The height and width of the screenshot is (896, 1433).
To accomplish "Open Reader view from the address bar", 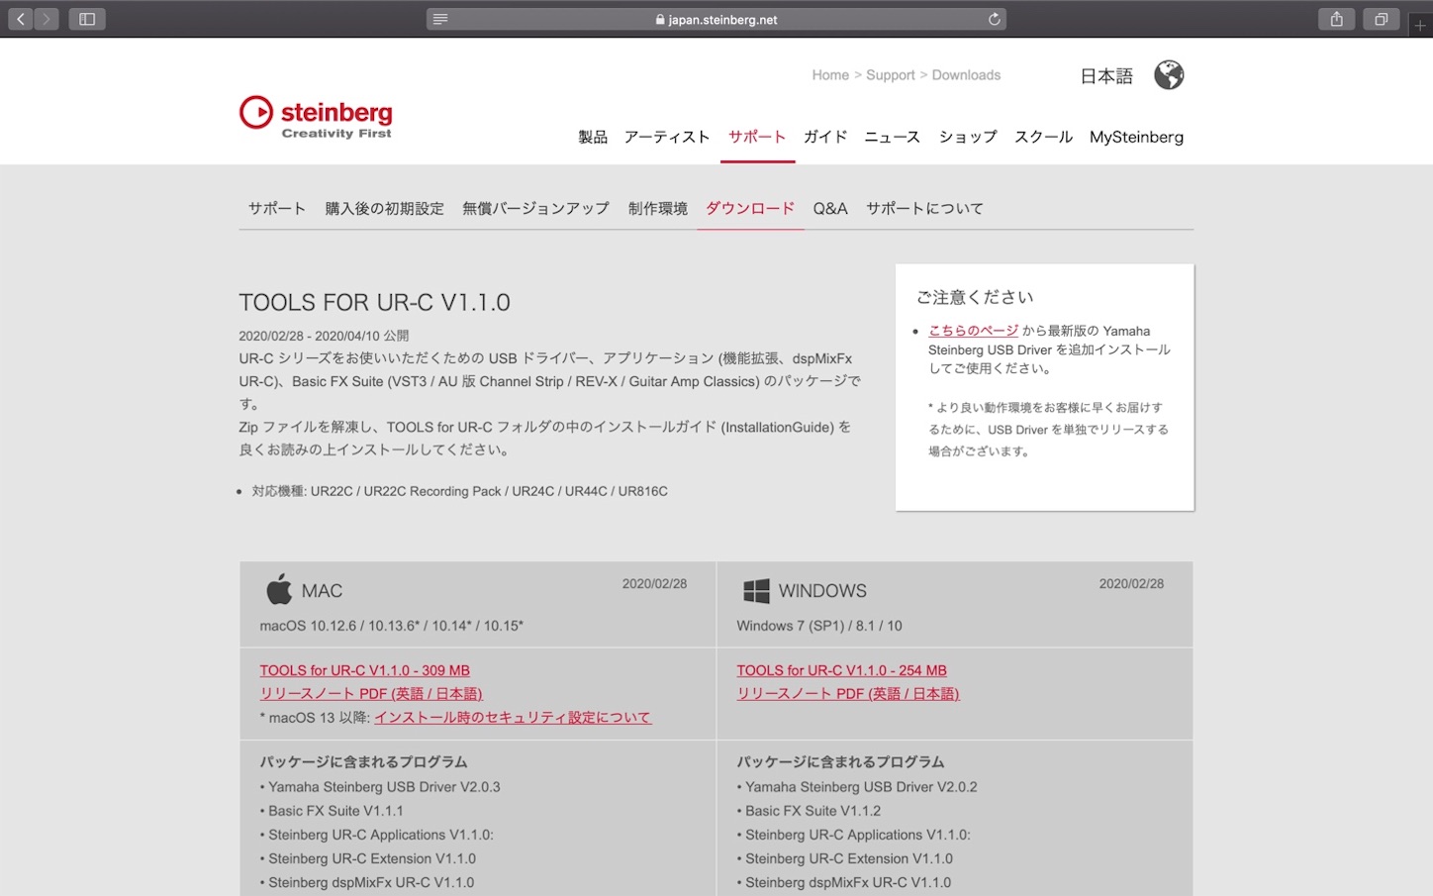I will point(438,18).
